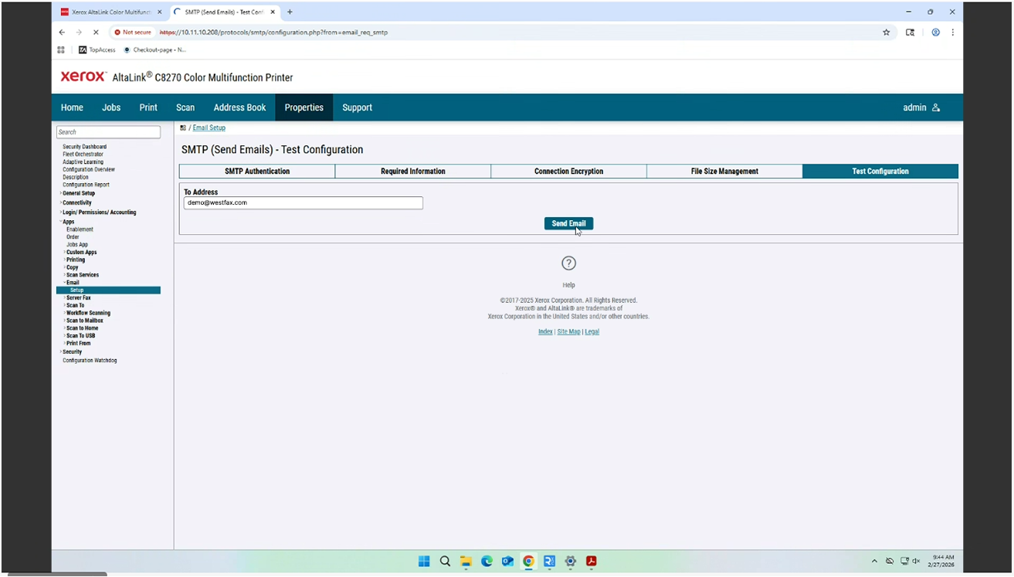This screenshot has height=577, width=1014.
Task: Click the breadcrumb icon before Email Setup
Action: click(183, 127)
